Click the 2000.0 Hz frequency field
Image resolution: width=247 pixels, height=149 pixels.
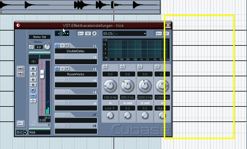(145, 97)
